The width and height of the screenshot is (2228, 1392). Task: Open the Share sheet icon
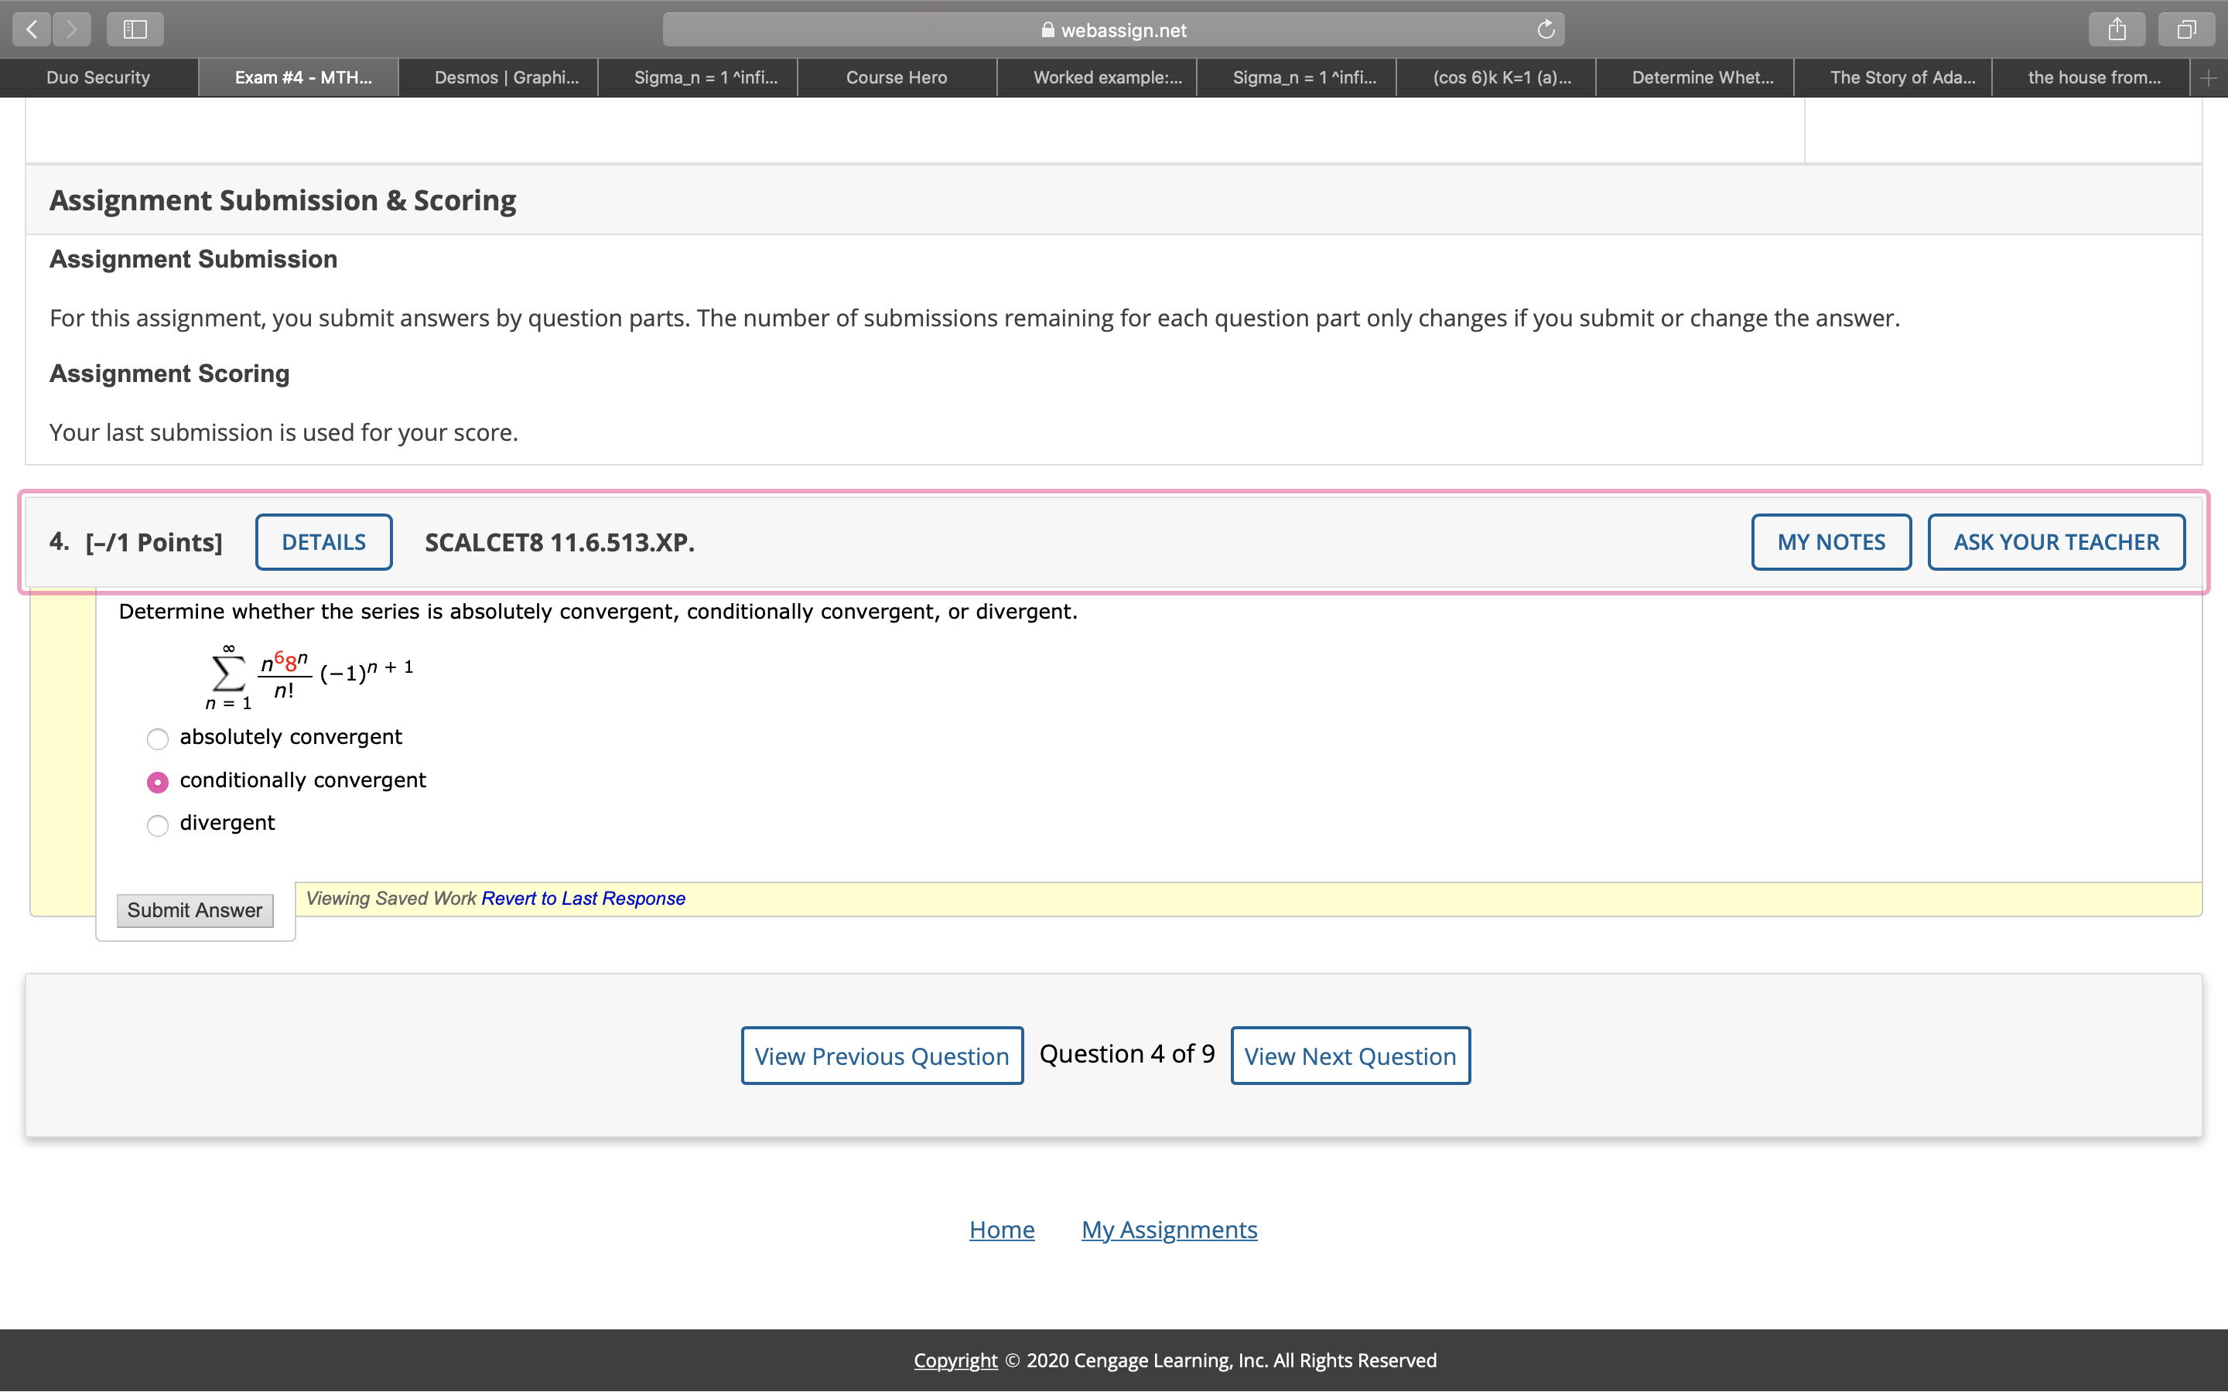pos(2117,29)
